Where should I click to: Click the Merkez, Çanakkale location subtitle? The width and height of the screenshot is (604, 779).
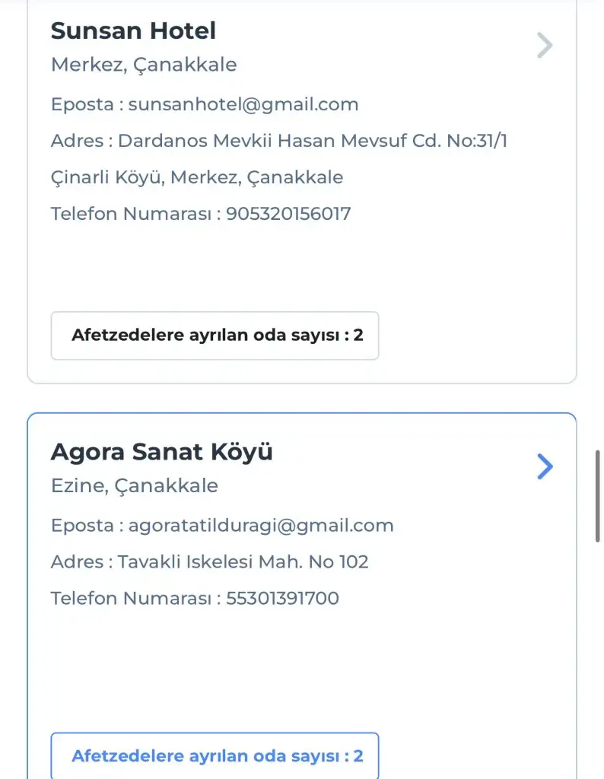tap(144, 65)
